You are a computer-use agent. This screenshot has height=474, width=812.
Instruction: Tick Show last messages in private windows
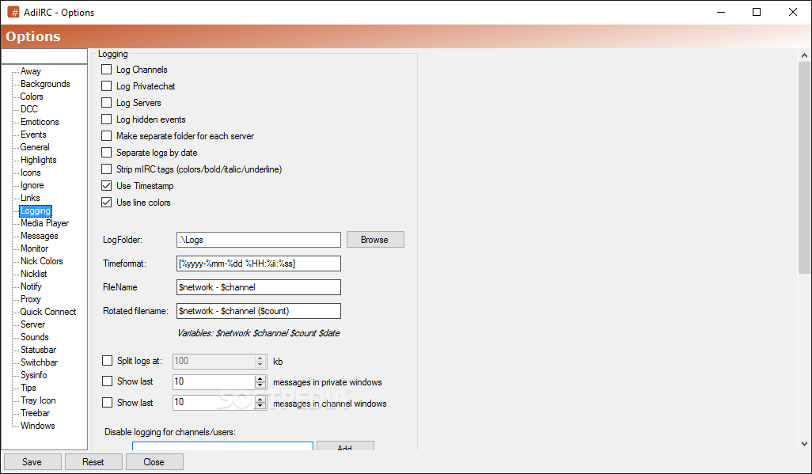tap(107, 381)
